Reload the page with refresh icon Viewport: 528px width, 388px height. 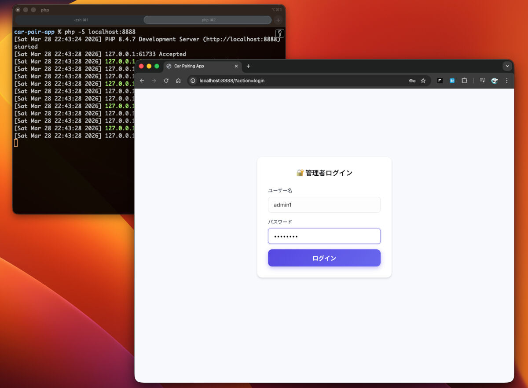click(166, 81)
